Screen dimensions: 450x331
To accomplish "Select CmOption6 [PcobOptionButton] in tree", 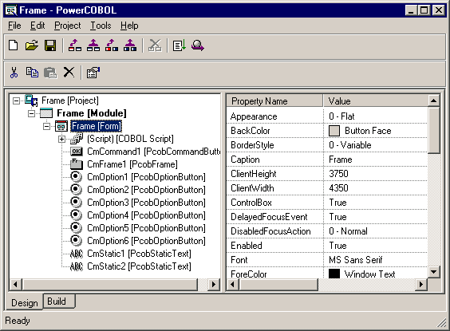I will pos(146,241).
